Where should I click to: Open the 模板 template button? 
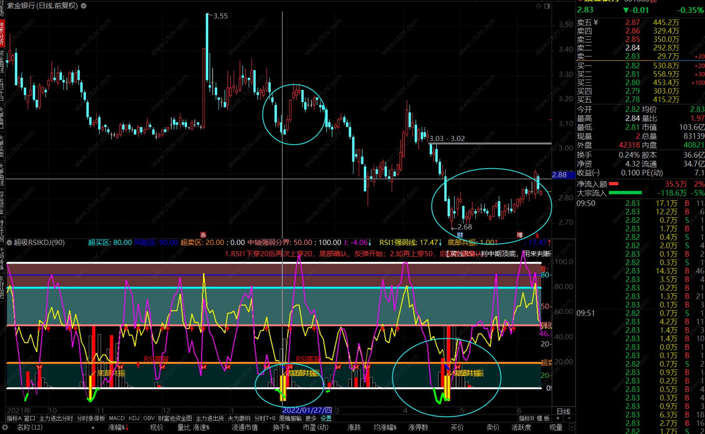click(543, 418)
